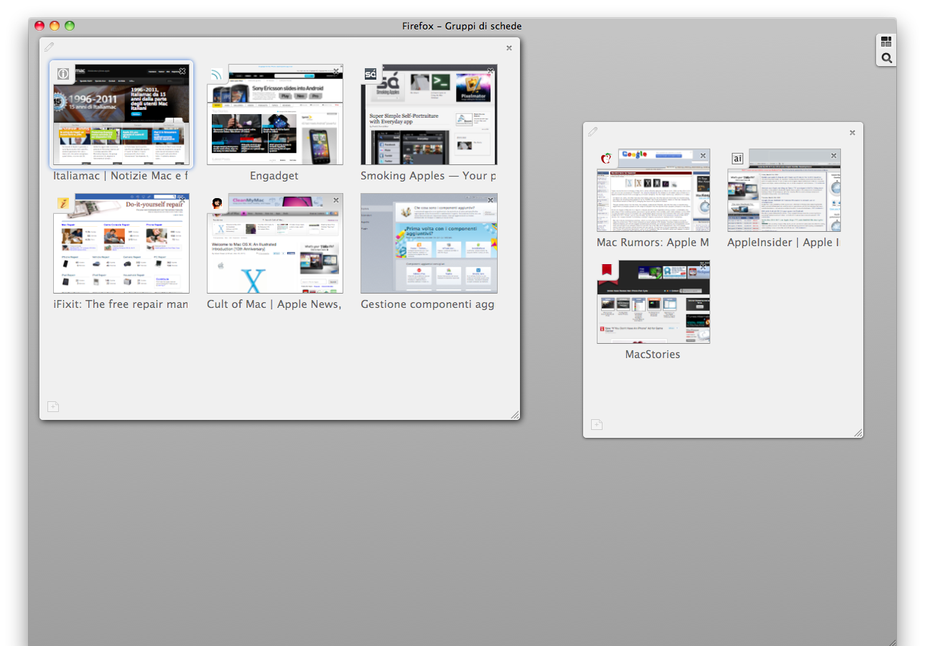Close the Gestione componenti aggiuntivi tab
The image size is (925, 646).
click(491, 200)
